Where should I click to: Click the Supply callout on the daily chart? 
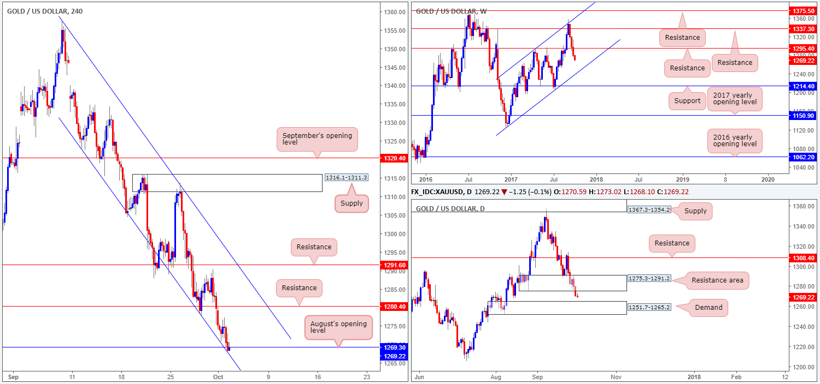pyautogui.click(x=695, y=211)
